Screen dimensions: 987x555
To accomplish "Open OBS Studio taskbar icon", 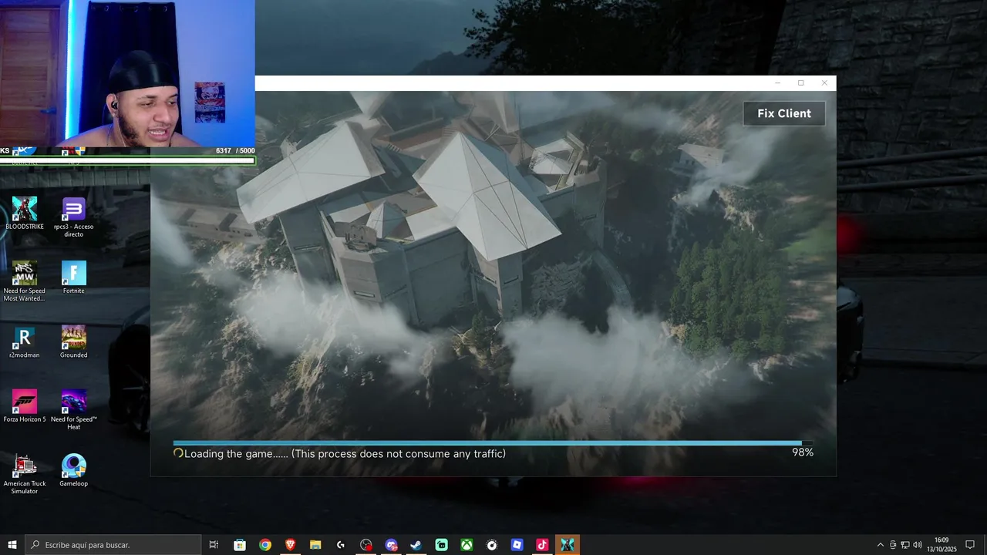I will [x=365, y=545].
